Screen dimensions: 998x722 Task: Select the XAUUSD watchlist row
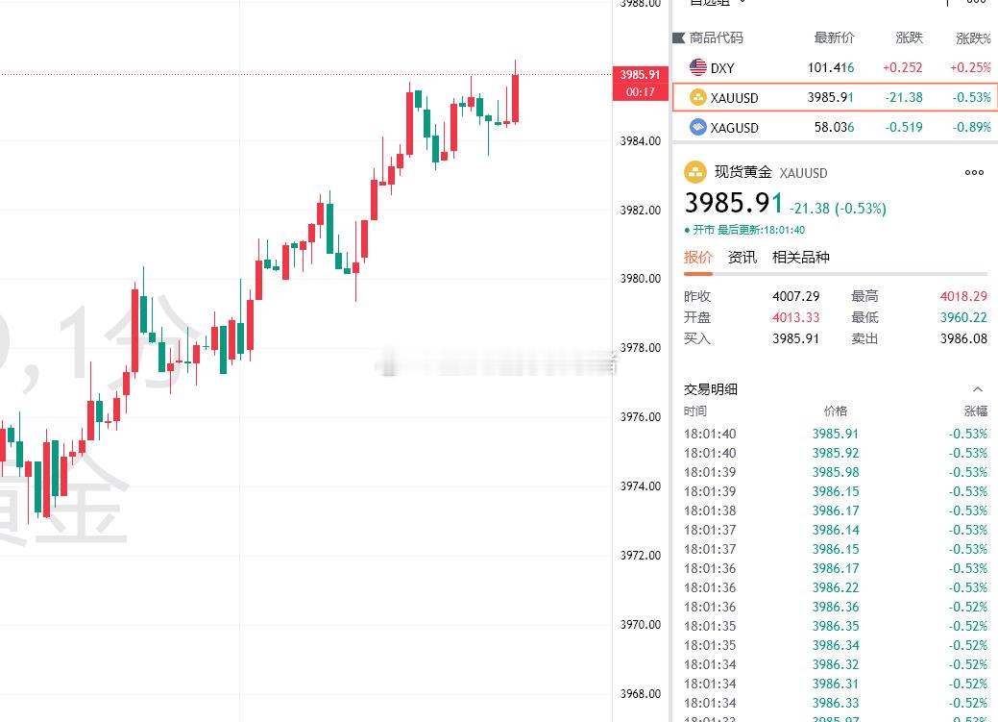coord(835,97)
